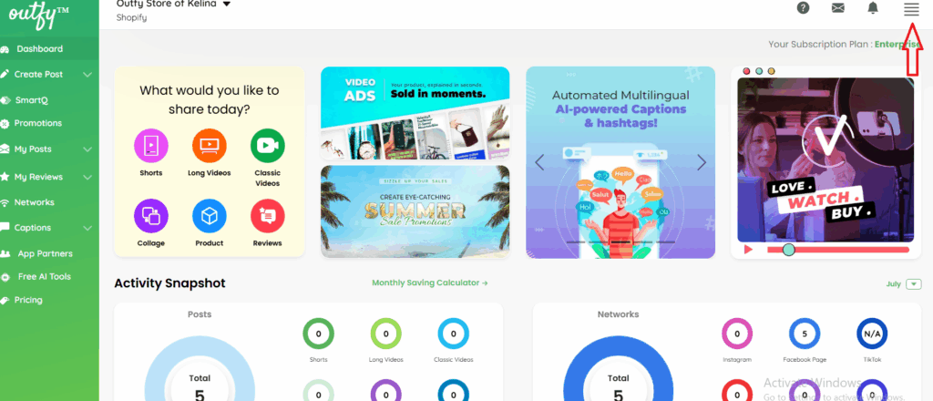The image size is (933, 401).
Task: Open the Reviews icon
Action: [267, 215]
